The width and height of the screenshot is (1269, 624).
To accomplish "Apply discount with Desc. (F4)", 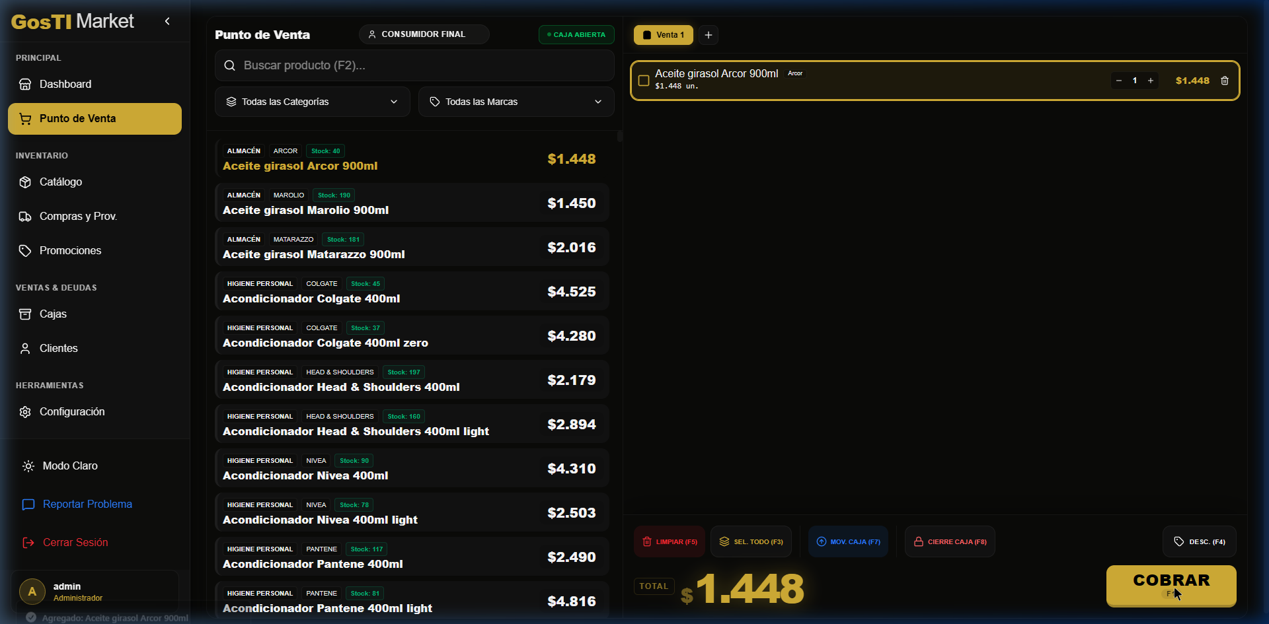I will point(1200,541).
